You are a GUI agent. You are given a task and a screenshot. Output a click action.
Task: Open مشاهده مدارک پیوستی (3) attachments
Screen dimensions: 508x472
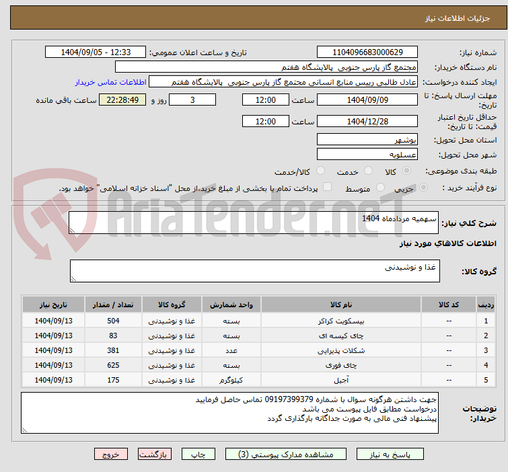286,455
